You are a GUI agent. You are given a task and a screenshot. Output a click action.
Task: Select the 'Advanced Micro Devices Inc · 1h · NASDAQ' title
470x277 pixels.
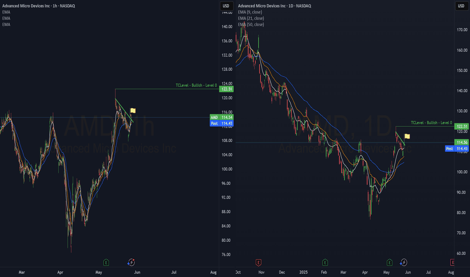point(39,6)
